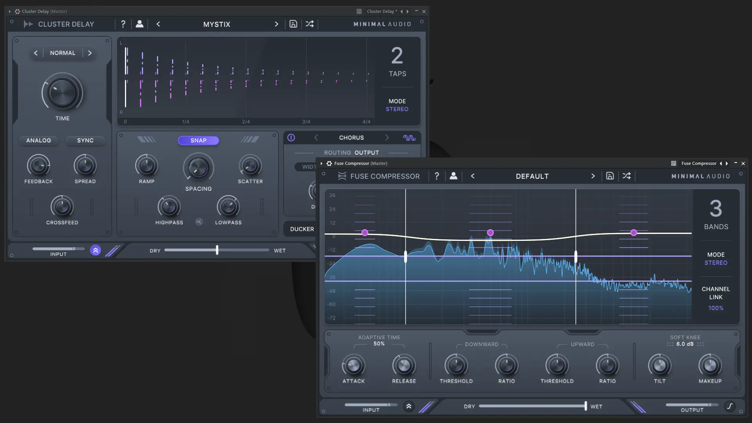Click the SYNC button in Cluster Delay
Viewport: 752px width, 423px height.
[x=85, y=140]
